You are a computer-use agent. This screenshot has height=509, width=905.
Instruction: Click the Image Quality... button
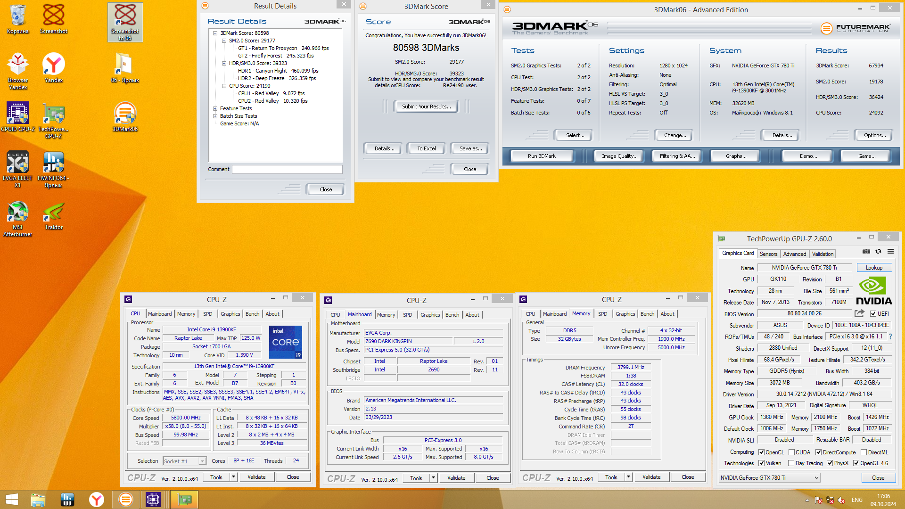[x=619, y=156]
